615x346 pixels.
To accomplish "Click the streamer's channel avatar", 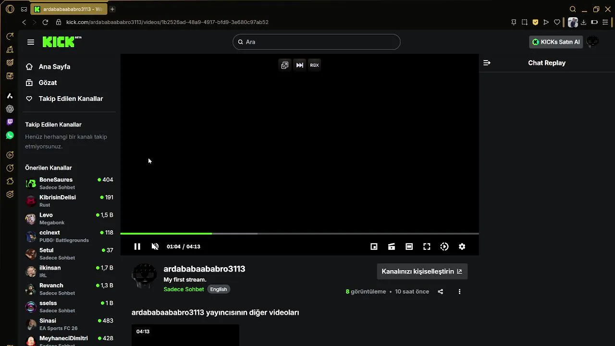I will (x=144, y=276).
